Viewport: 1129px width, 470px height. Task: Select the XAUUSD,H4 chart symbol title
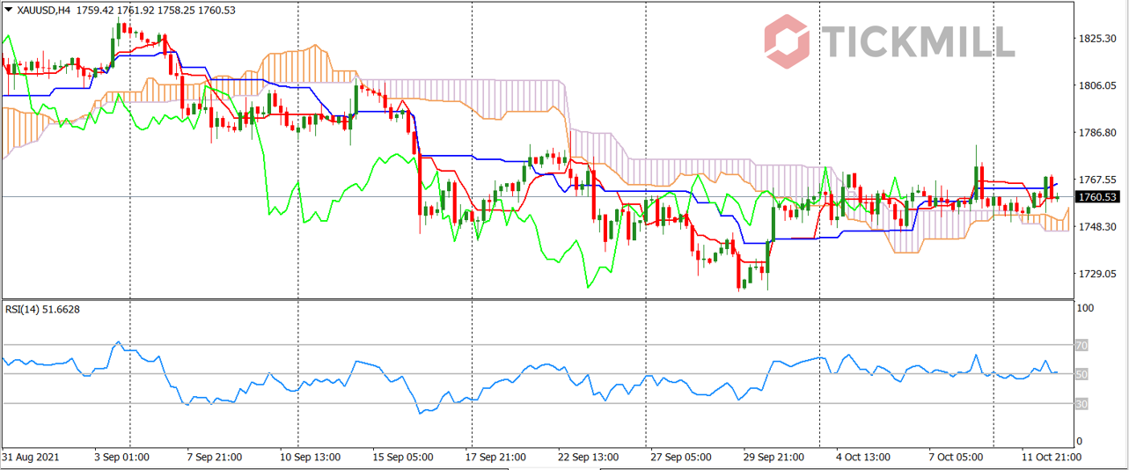coord(43,11)
